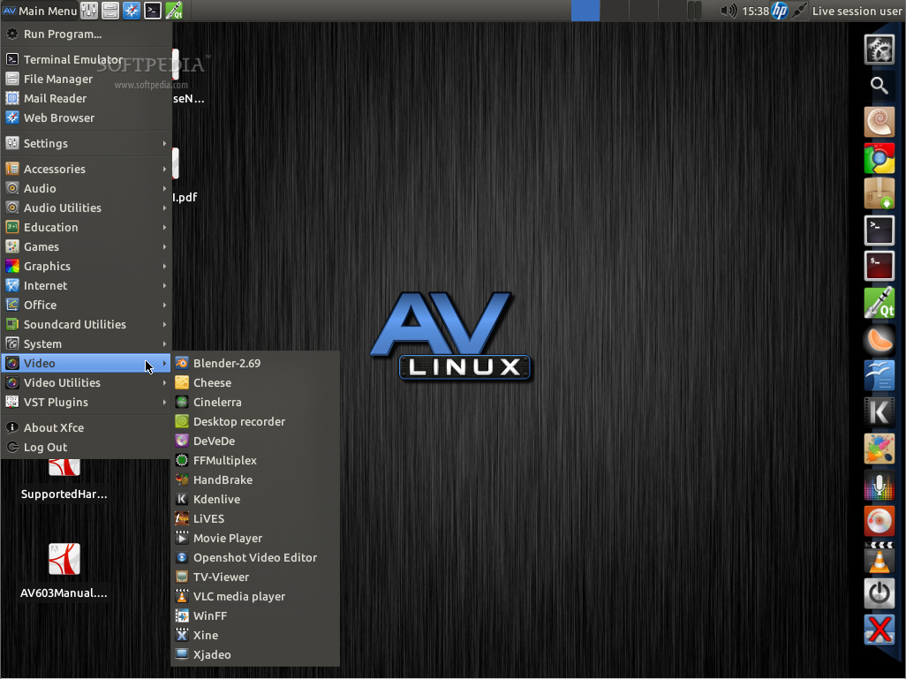906x679 pixels.
Task: Click the volume speaker icon
Action: [x=729, y=11]
